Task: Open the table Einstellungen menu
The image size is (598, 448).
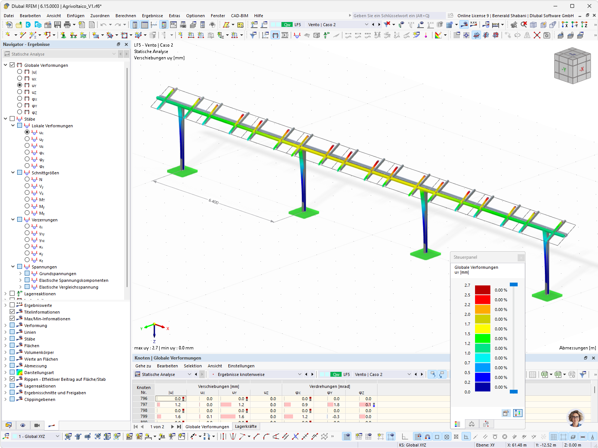Action: [x=241, y=366]
